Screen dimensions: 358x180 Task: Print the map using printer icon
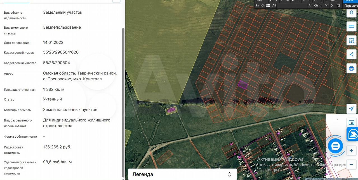[351, 68]
